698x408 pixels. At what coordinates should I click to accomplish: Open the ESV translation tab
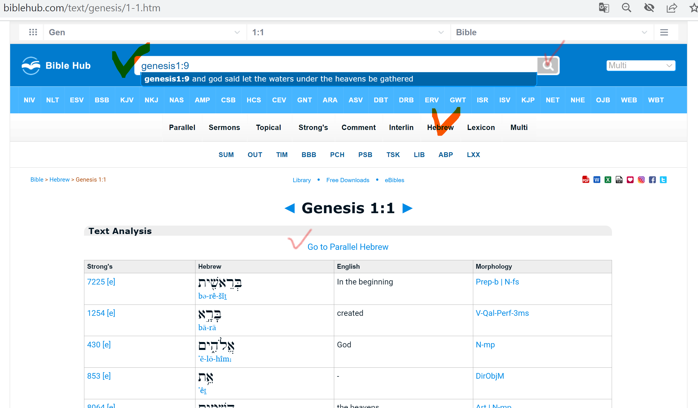(x=77, y=100)
